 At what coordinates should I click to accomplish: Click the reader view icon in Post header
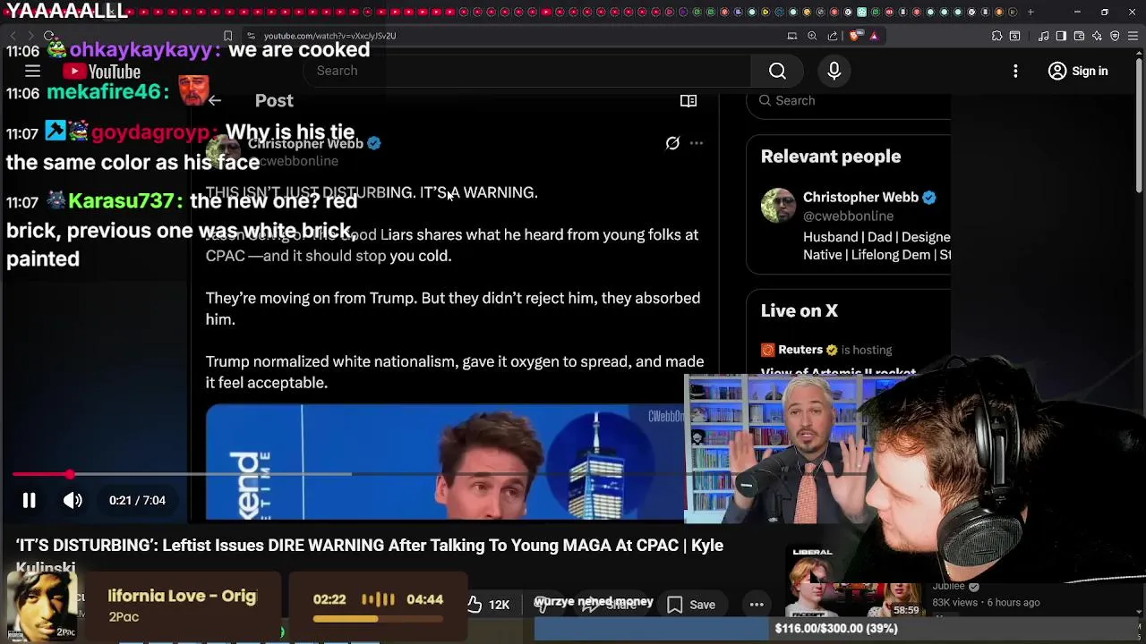(x=688, y=101)
